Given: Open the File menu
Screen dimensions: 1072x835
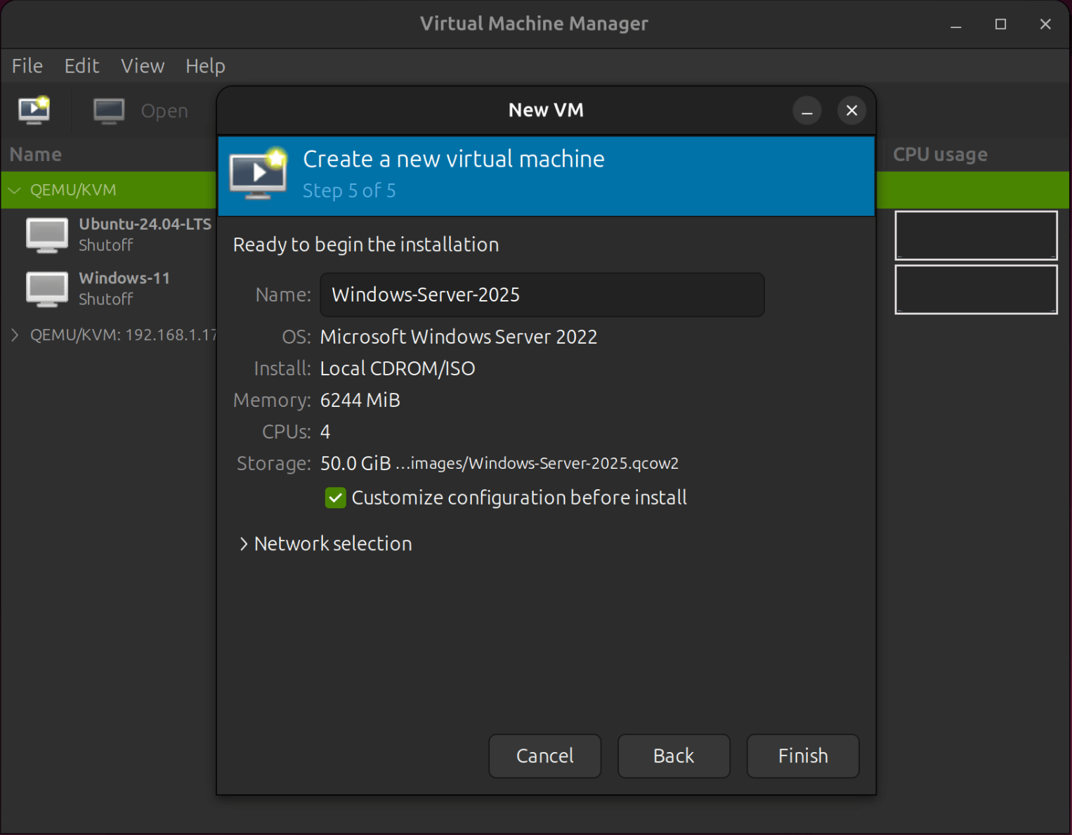Looking at the screenshot, I should tap(26, 65).
